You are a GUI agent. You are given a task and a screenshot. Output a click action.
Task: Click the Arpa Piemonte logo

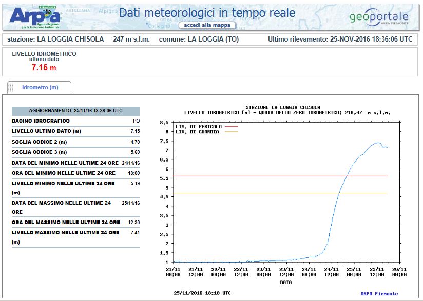34,17
